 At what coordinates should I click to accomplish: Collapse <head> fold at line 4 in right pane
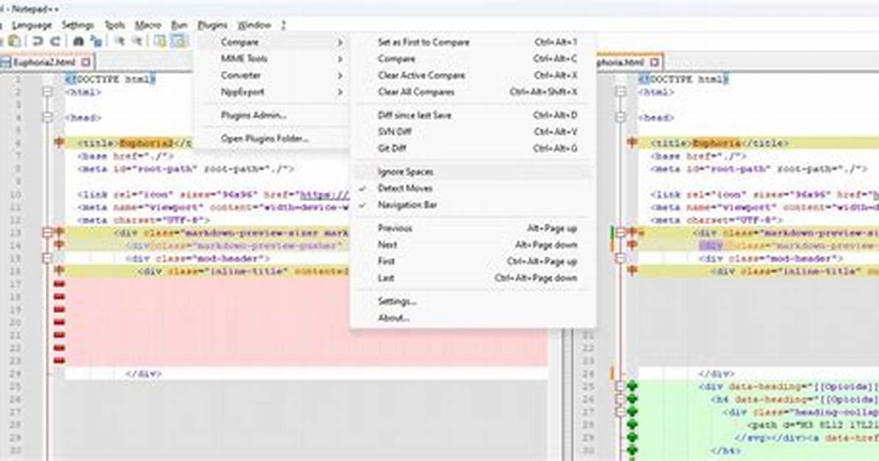tap(620, 117)
